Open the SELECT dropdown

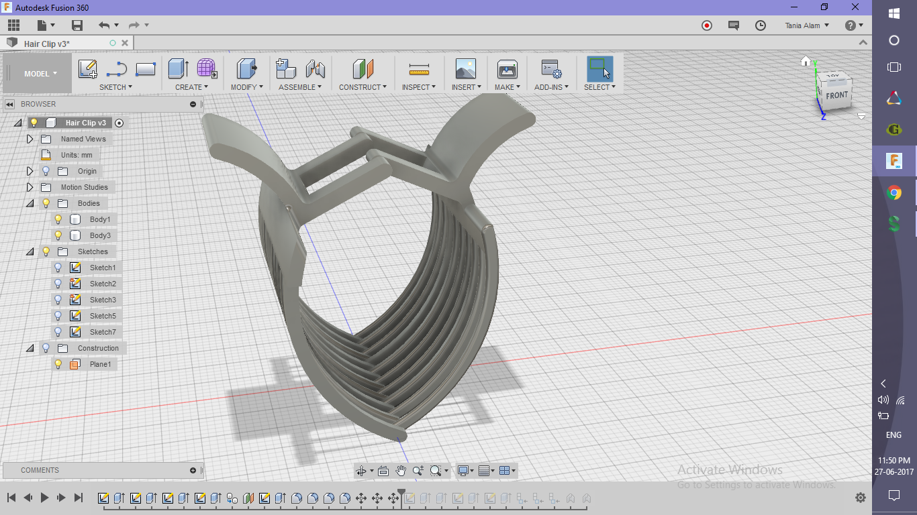[x=599, y=87]
